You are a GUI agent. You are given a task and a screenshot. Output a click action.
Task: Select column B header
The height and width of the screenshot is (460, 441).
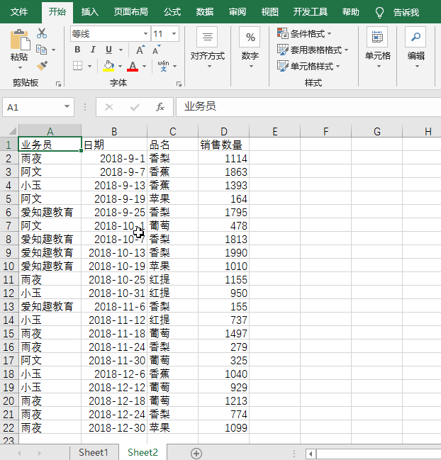click(x=114, y=131)
